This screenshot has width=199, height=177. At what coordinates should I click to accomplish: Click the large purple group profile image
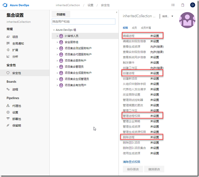point(187,20)
